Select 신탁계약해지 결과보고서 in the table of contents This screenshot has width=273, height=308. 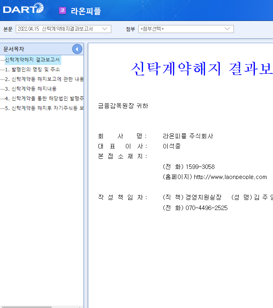click(32, 60)
